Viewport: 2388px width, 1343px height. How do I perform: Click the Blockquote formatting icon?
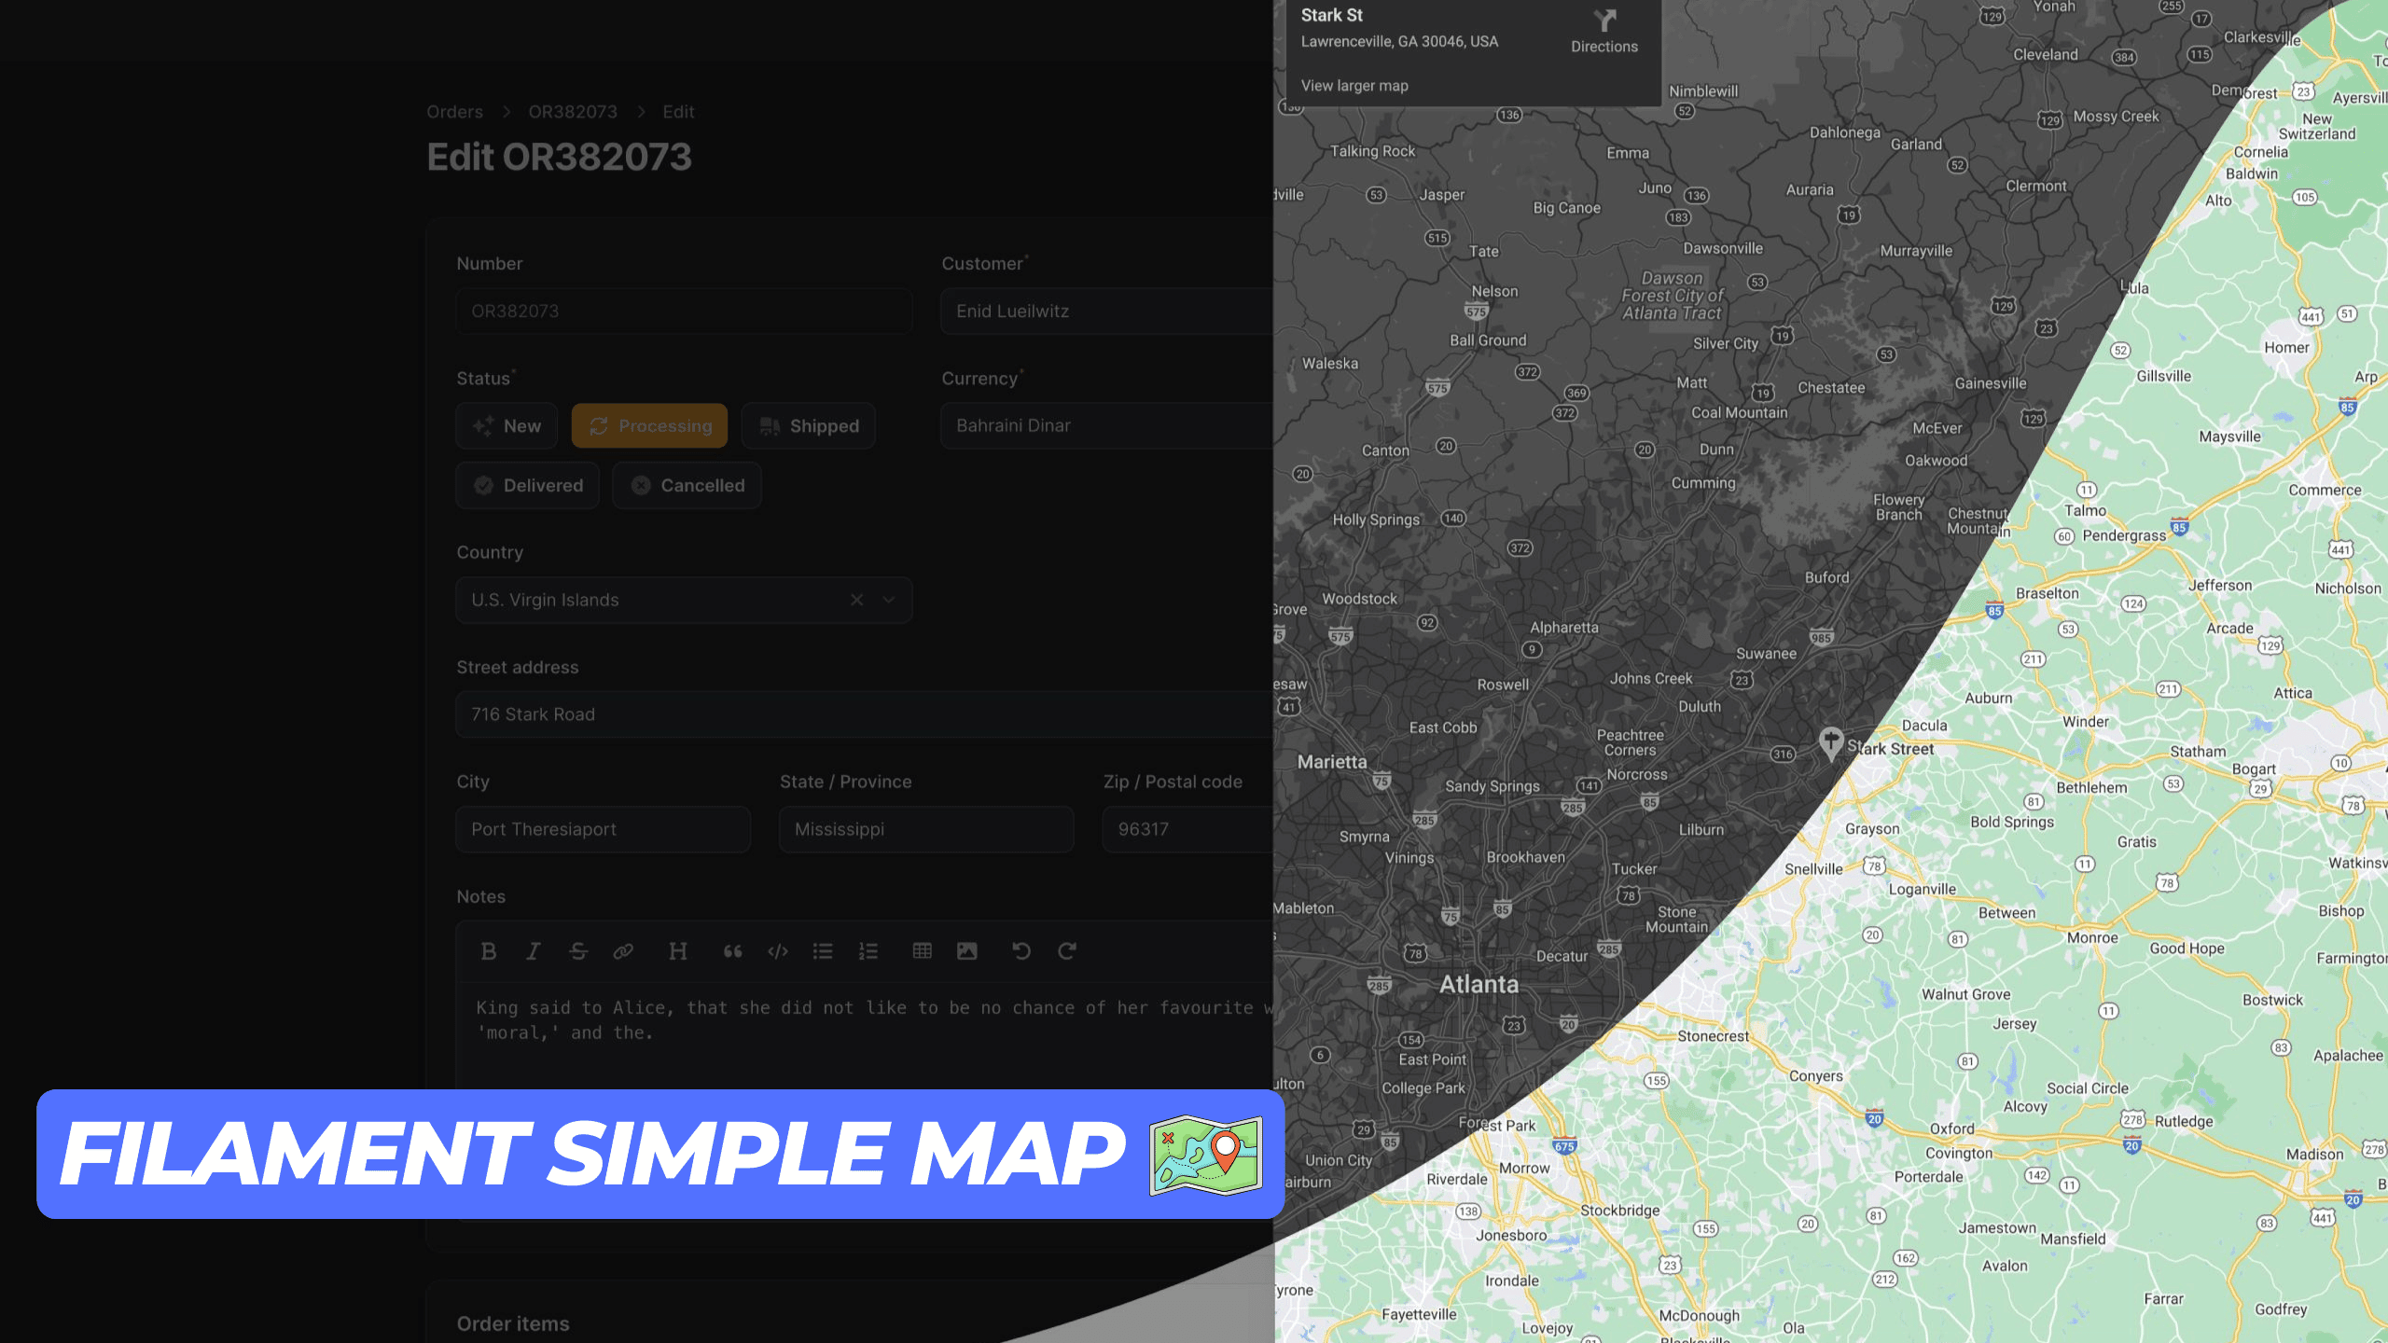click(x=731, y=951)
